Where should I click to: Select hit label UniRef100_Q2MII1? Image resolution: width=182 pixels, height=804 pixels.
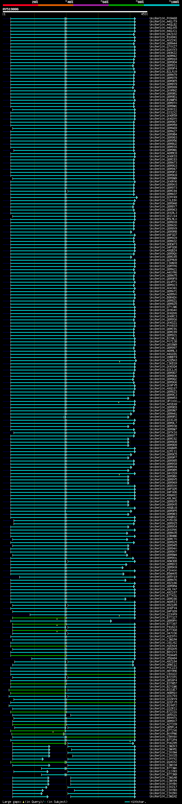[x=163, y=451]
